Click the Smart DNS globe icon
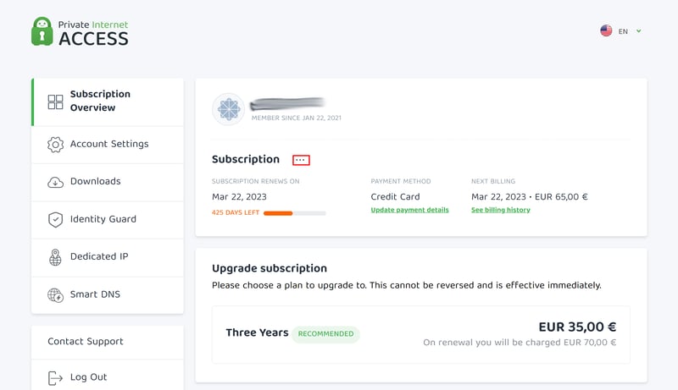678x390 pixels. point(55,295)
